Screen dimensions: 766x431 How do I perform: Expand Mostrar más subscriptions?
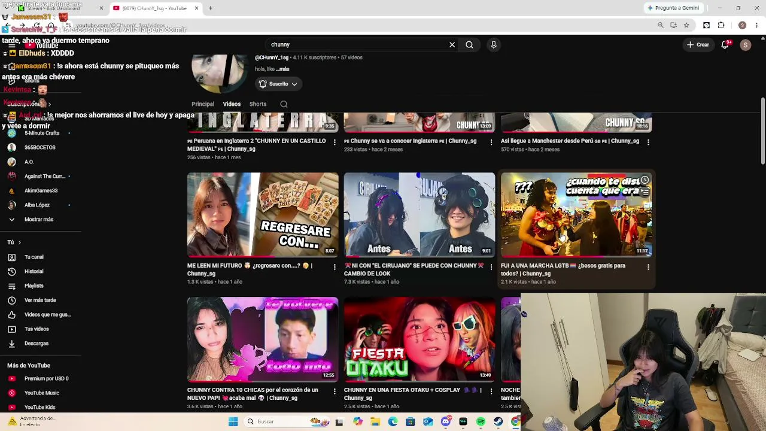(39, 219)
